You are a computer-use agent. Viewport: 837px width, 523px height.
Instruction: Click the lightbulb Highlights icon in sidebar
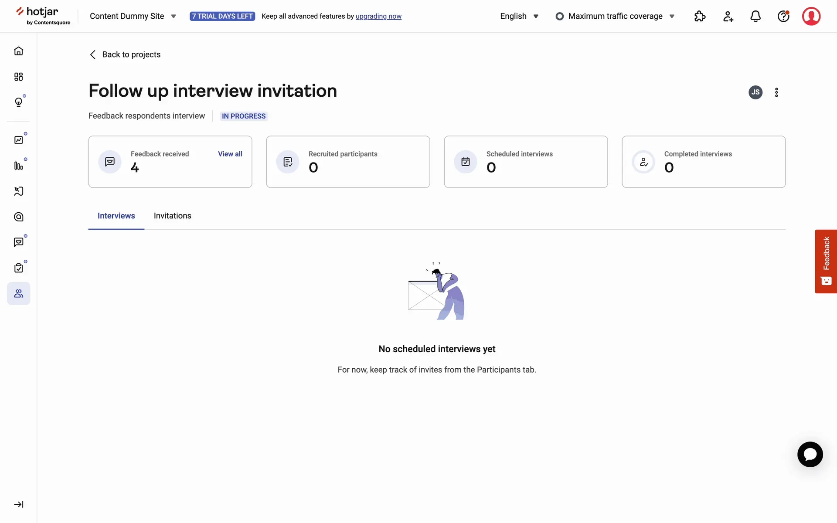point(18,102)
